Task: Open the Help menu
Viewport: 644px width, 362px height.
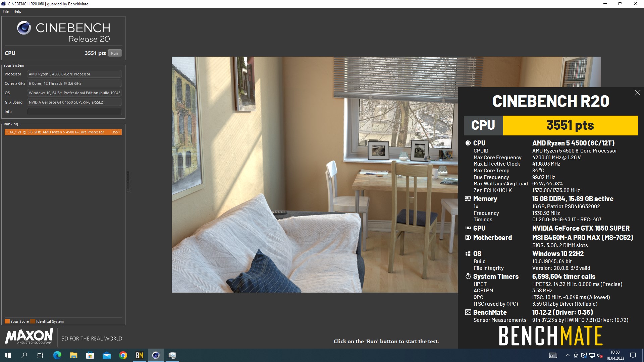Action: pos(17,11)
